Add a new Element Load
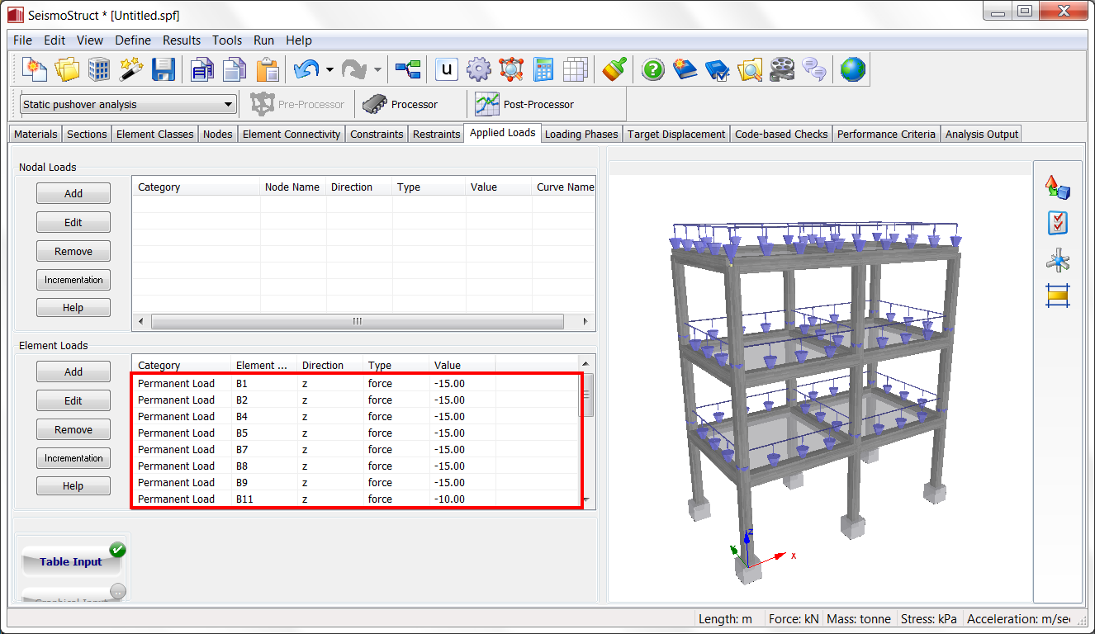Image resolution: width=1095 pixels, height=634 pixels. click(x=73, y=371)
